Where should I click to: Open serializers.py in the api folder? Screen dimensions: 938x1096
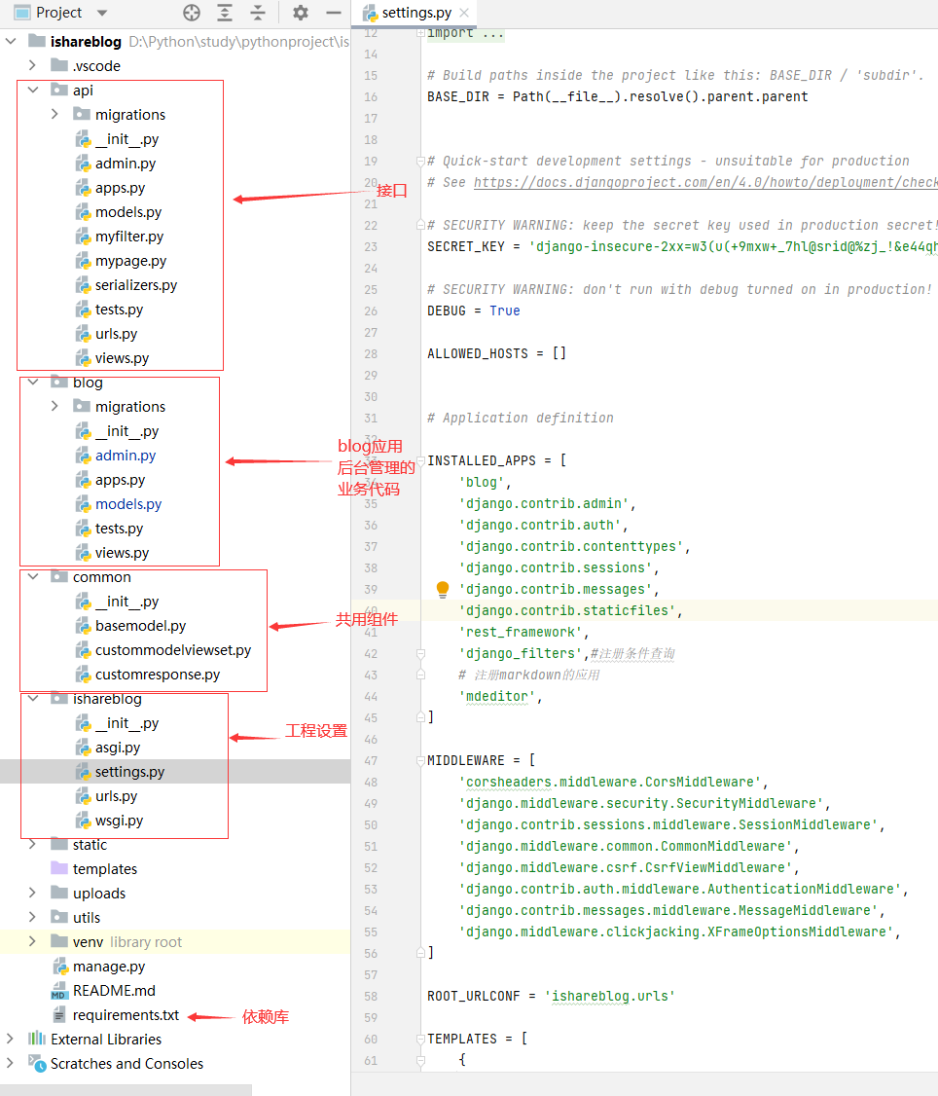coord(136,285)
